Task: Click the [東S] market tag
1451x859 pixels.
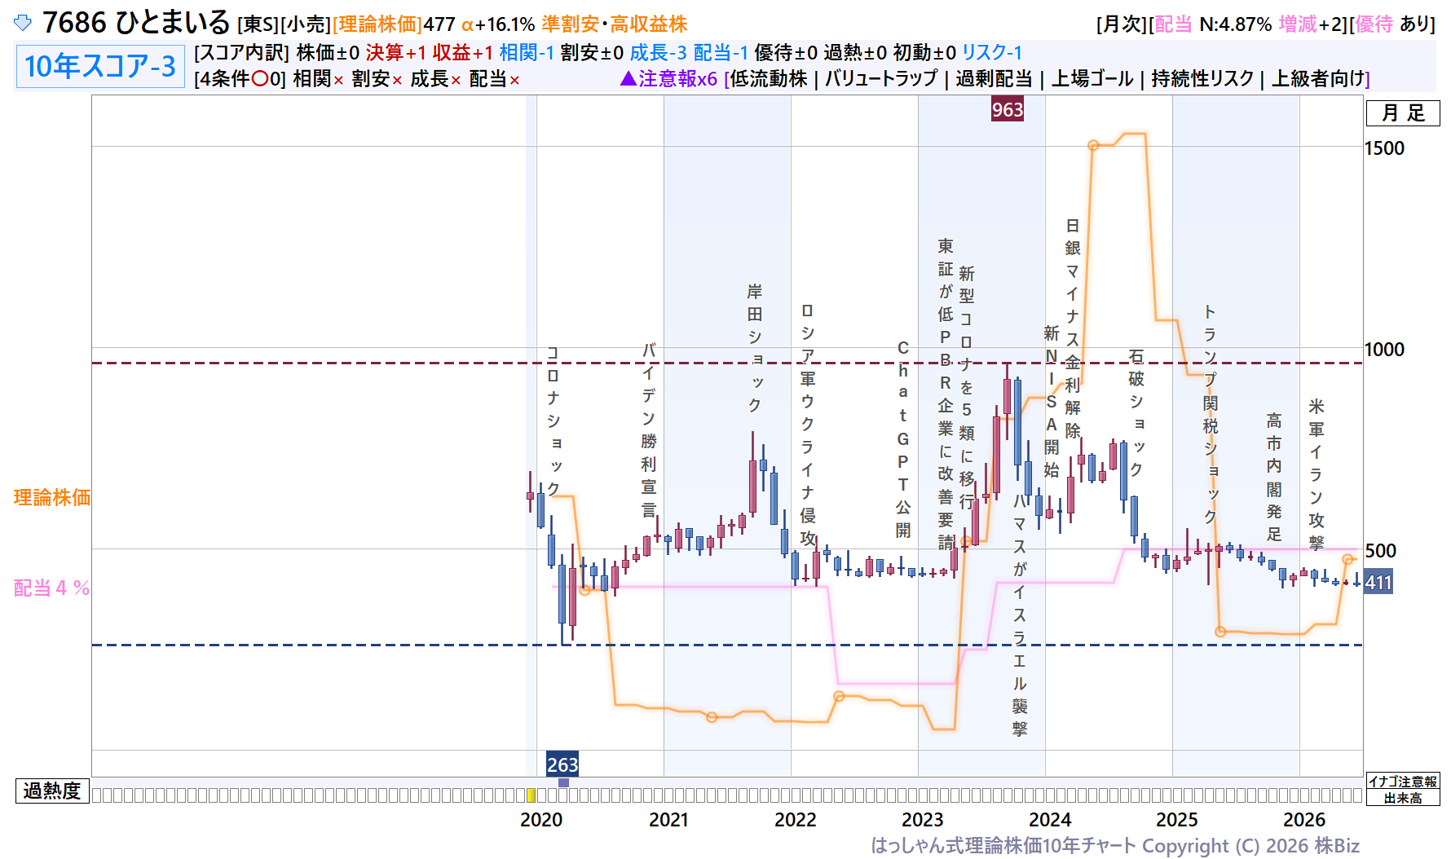Action: pyautogui.click(x=258, y=24)
